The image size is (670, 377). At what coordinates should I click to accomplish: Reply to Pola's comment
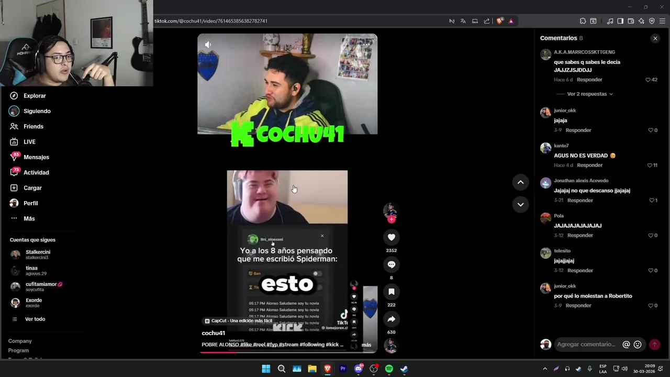580,235
